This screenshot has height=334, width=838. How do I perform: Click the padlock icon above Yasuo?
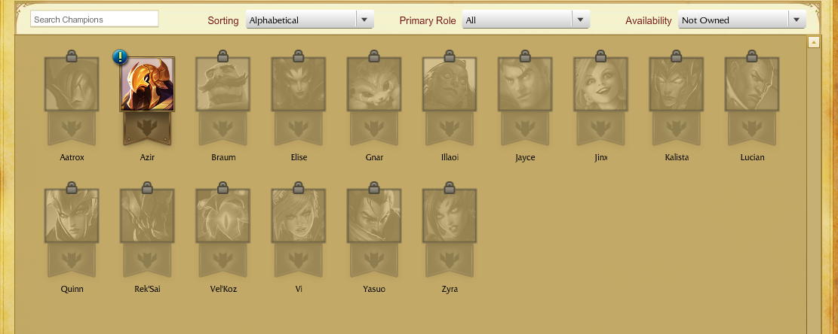(374, 187)
